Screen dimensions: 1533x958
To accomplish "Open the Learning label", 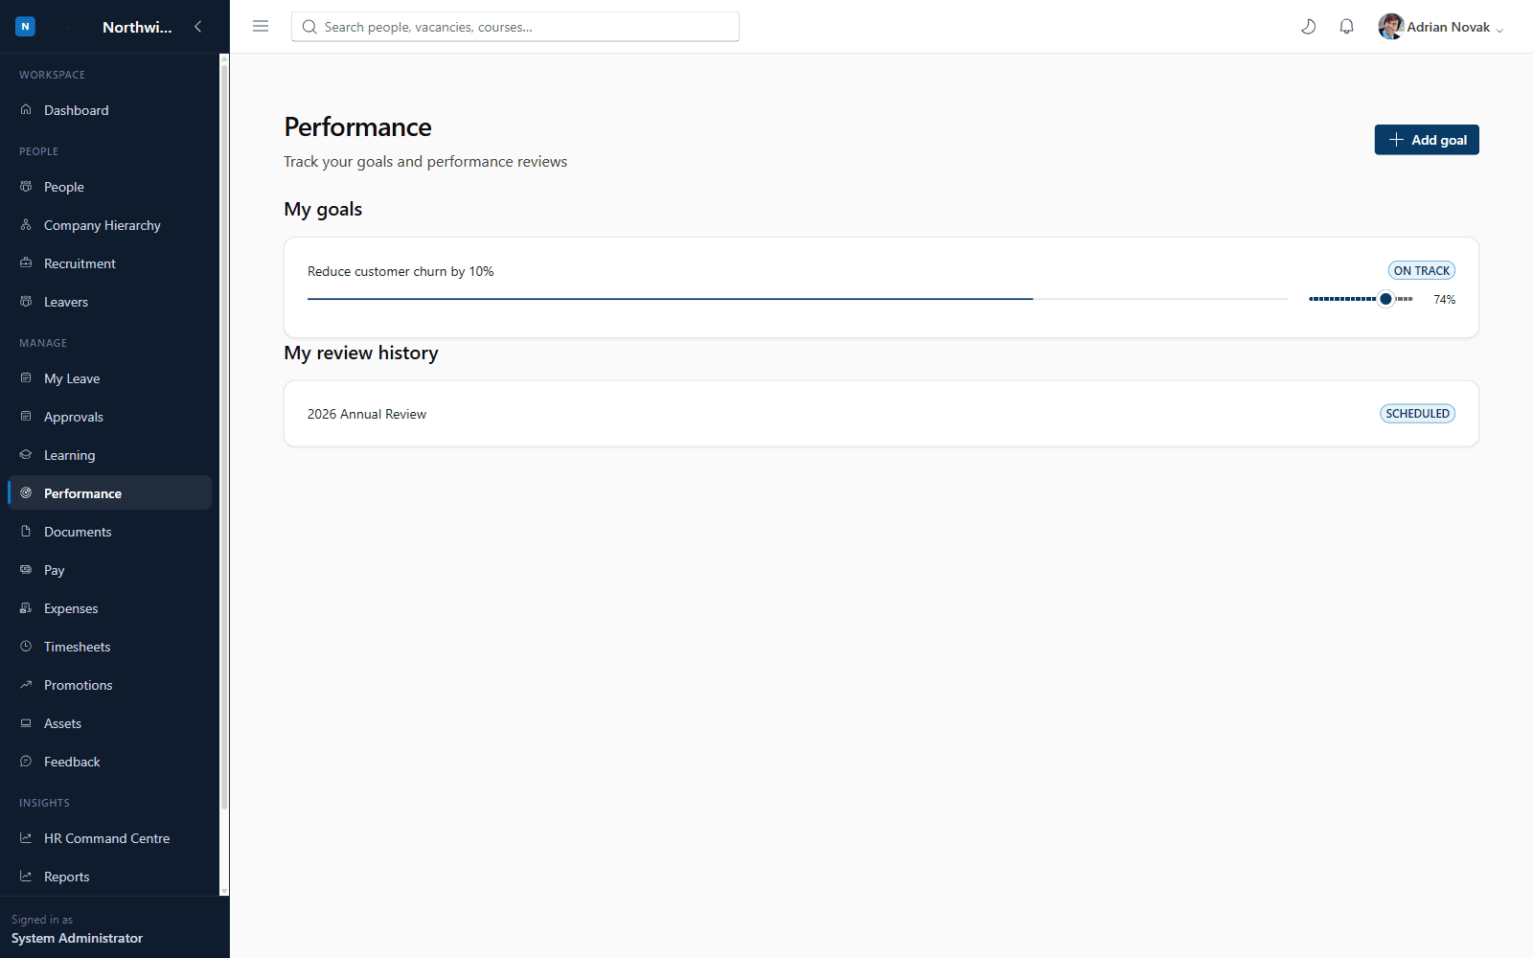I will click(x=70, y=455).
